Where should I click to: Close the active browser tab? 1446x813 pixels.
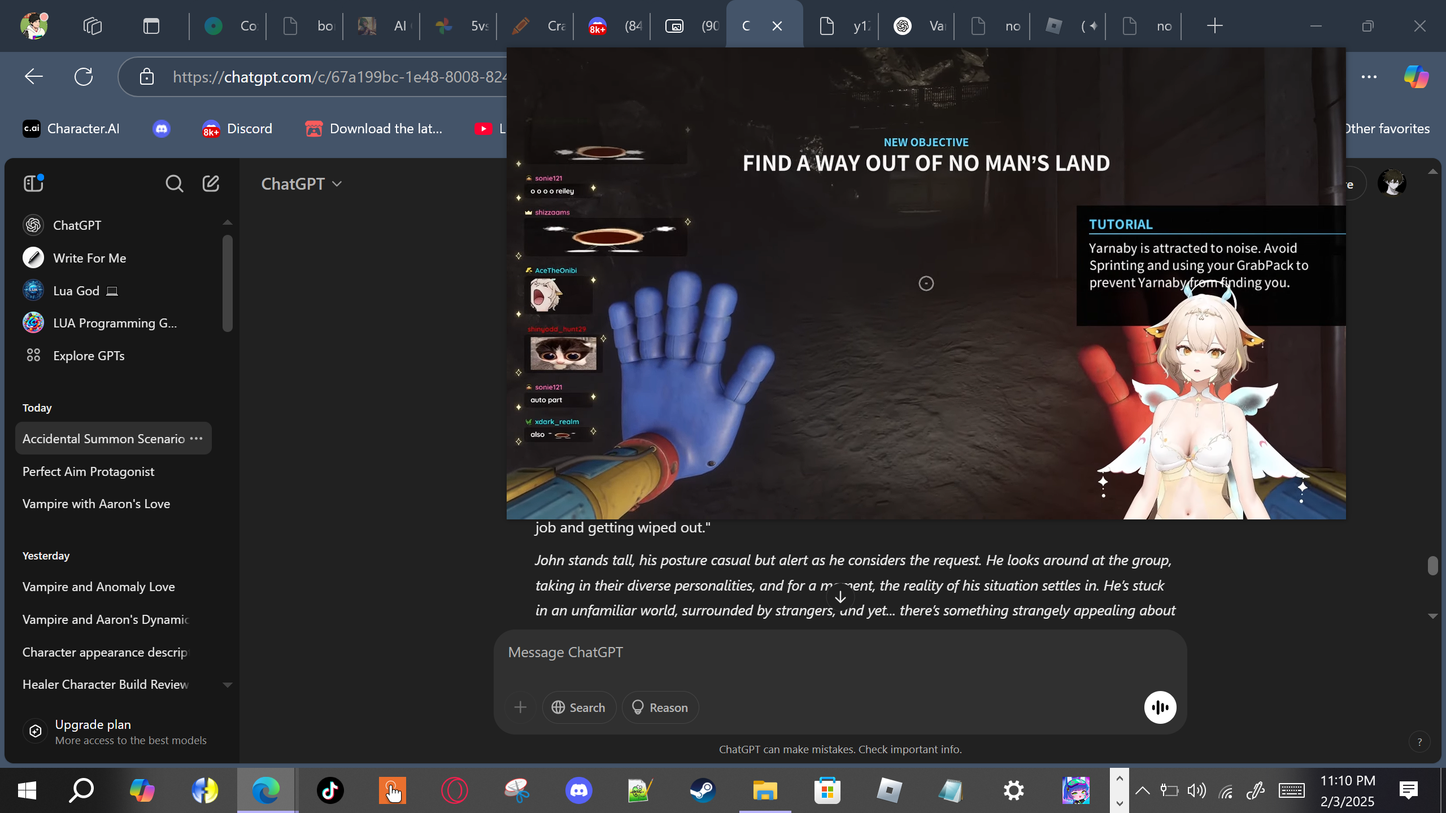coord(777,26)
